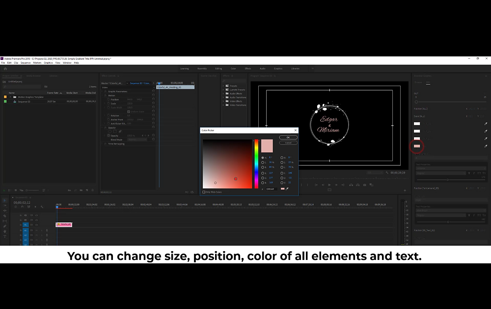Select the L radio button in HSL column
This screenshot has width=491, height=309.
(x=282, y=167)
